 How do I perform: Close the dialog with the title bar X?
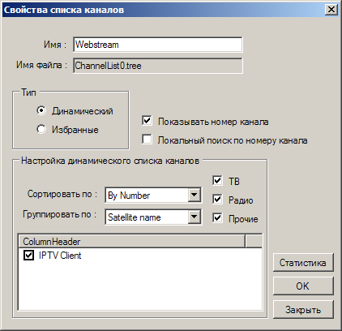(x=331, y=10)
